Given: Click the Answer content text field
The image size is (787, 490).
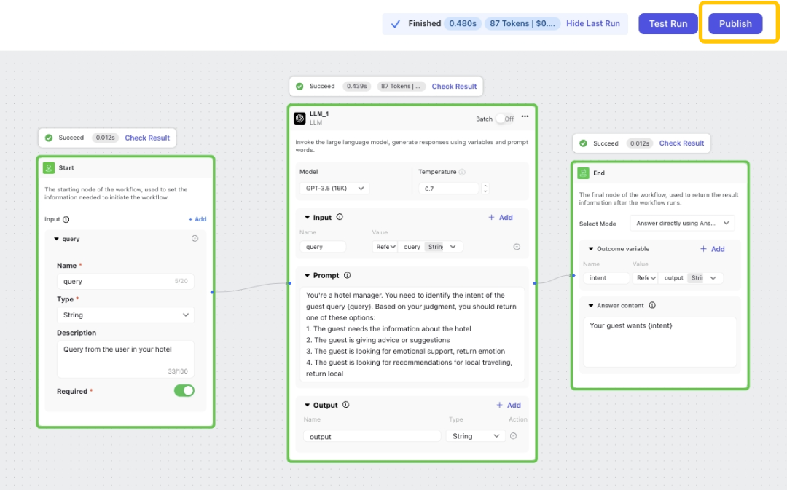Looking at the screenshot, I should pos(659,342).
